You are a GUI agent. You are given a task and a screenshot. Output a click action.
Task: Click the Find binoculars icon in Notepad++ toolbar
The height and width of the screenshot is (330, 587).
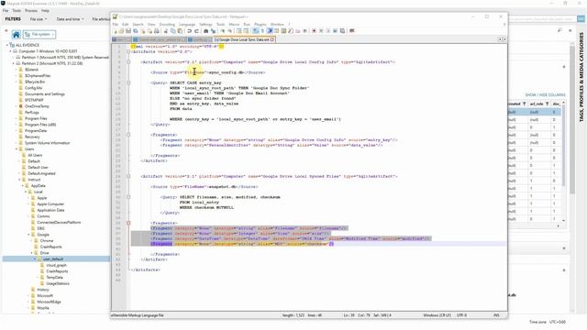205,31
